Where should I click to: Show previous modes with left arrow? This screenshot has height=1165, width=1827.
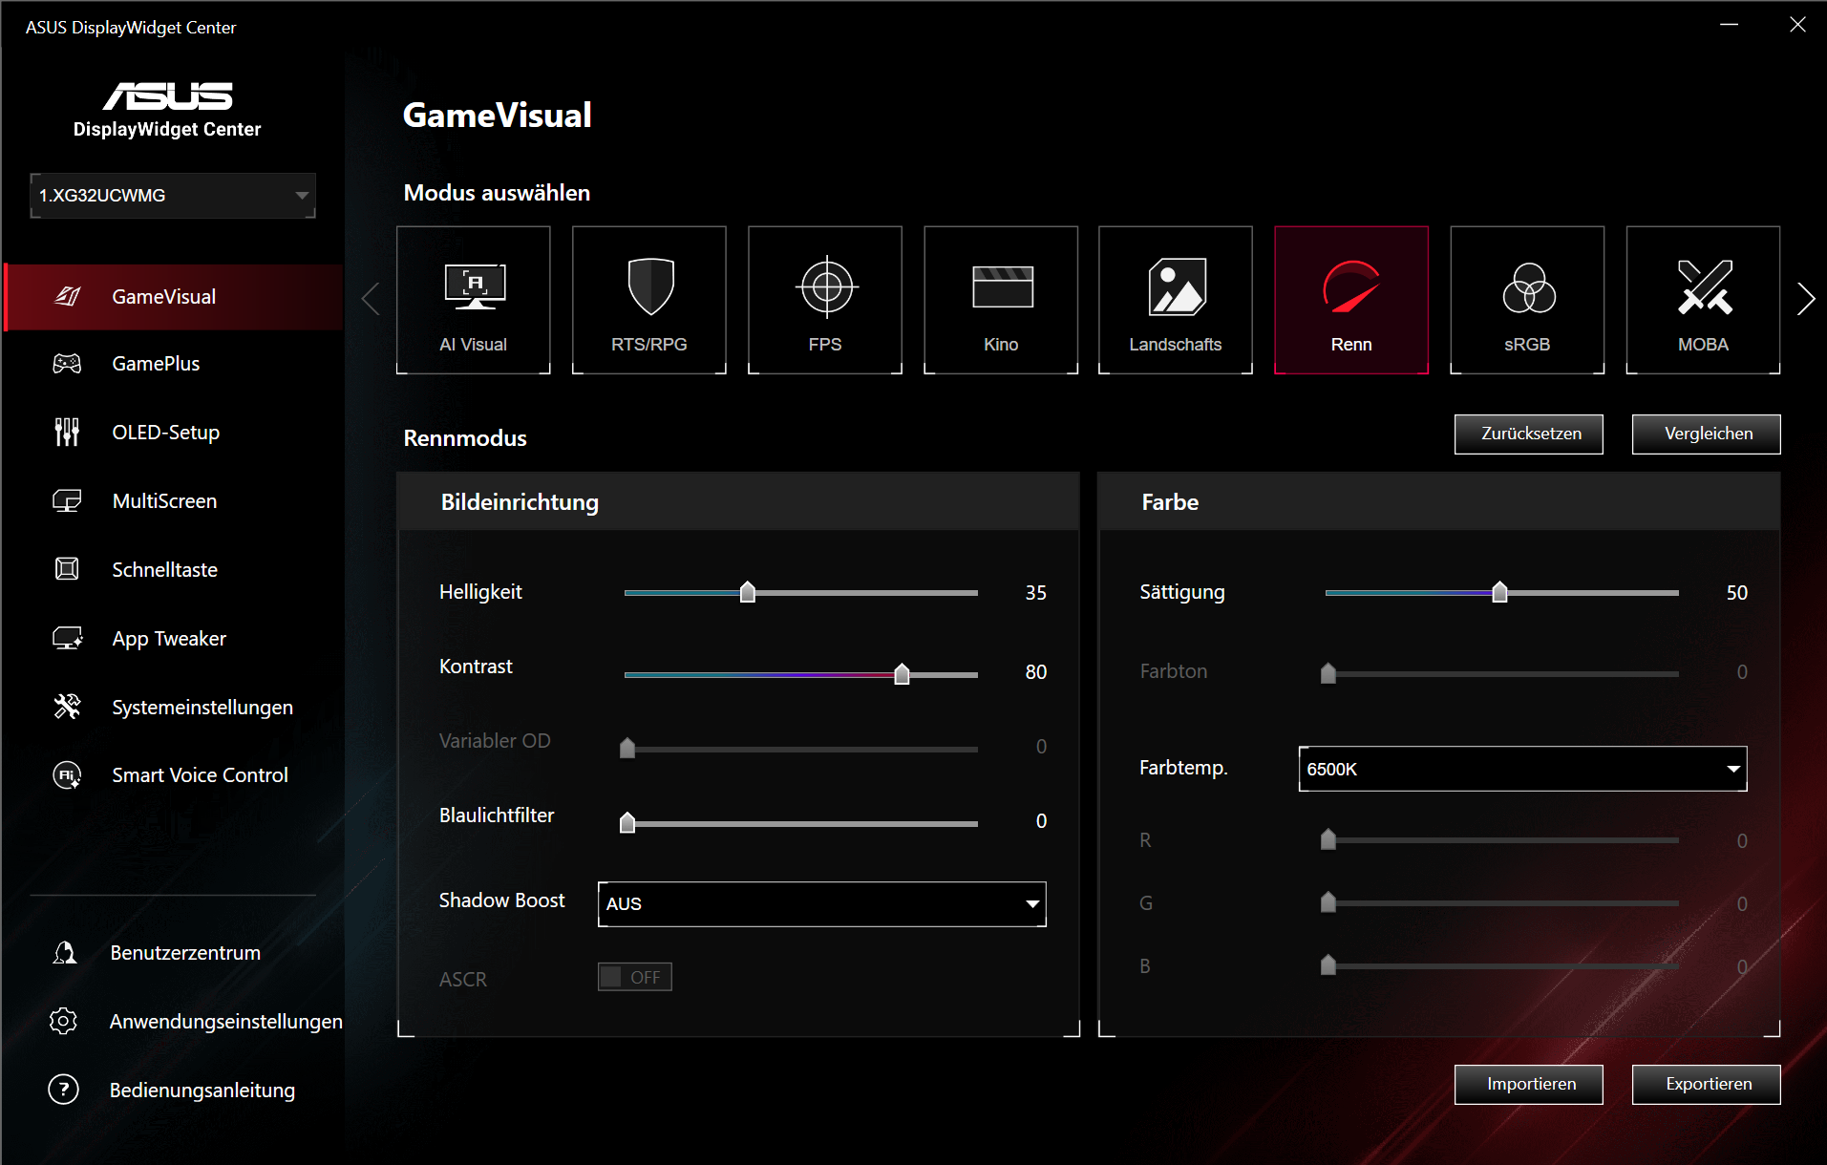(x=372, y=299)
